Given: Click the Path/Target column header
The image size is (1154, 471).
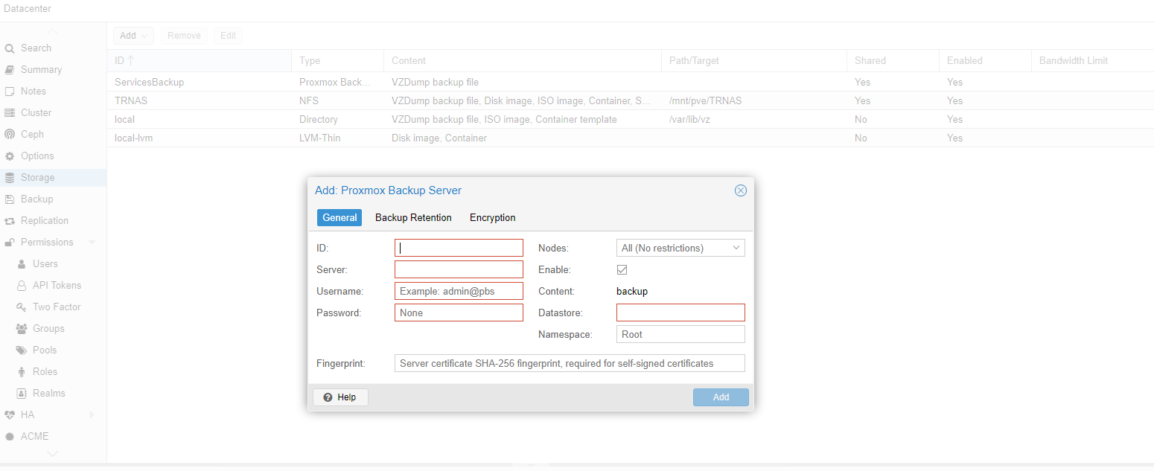Looking at the screenshot, I should [753, 60].
